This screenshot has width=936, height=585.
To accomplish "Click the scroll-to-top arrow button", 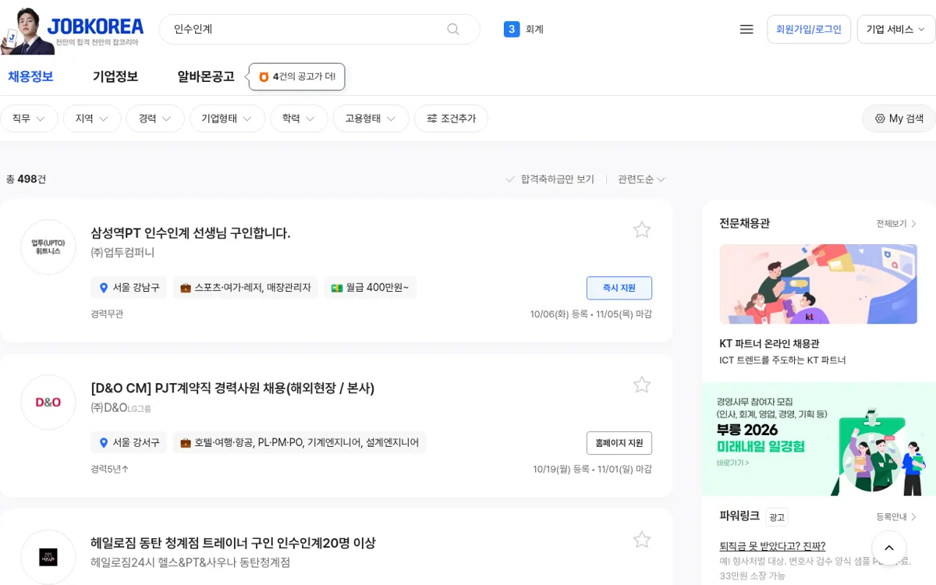I will pyautogui.click(x=888, y=548).
